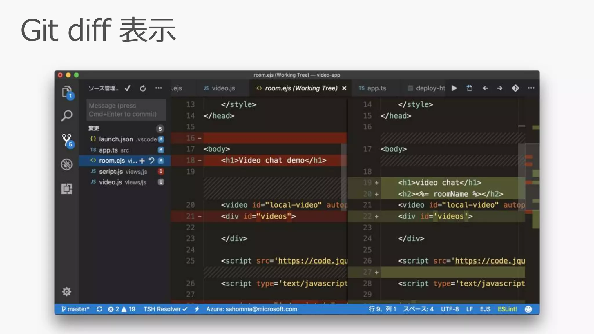Open the source control more actions menu
The image size is (594, 334).
pos(158,88)
